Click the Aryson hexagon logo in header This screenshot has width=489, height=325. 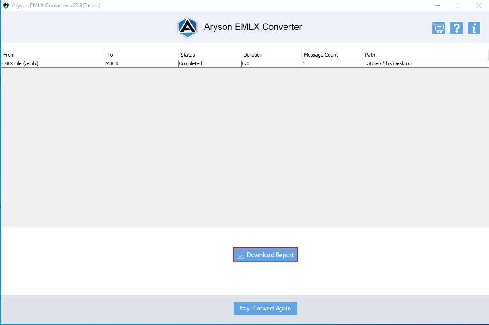pyautogui.click(x=187, y=27)
